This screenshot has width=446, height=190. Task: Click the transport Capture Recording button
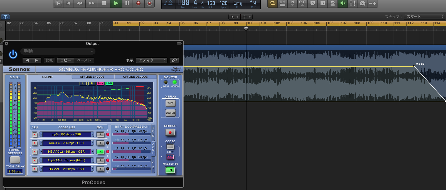point(150,3)
